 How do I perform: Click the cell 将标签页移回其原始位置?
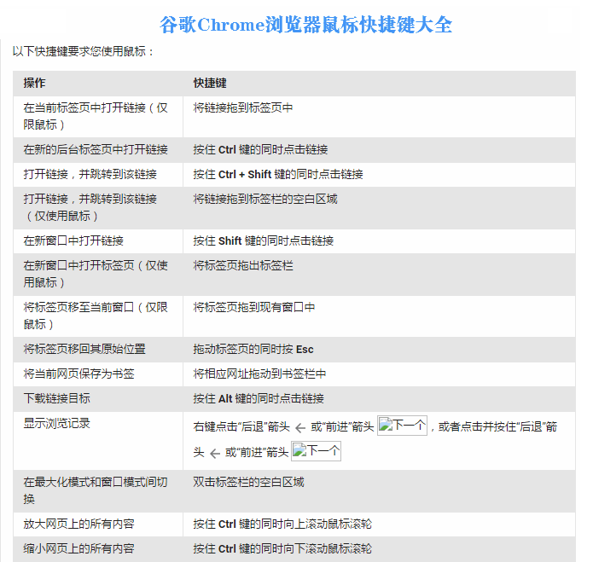[x=98, y=349]
